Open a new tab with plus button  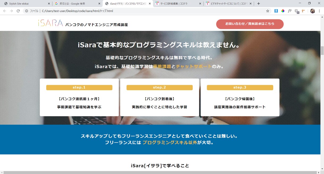point(259,3)
